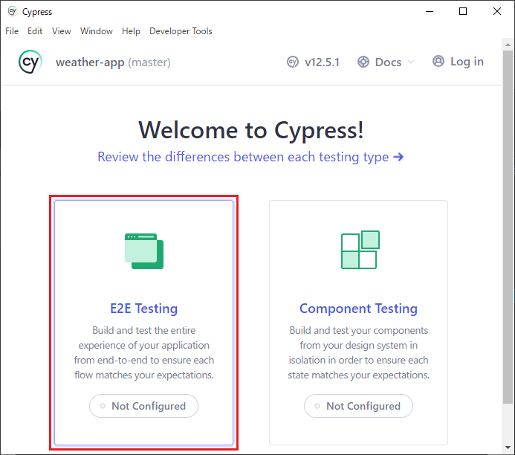The width and height of the screenshot is (515, 455).
Task: Click the vertical scrollbar thumb
Action: (x=508, y=227)
